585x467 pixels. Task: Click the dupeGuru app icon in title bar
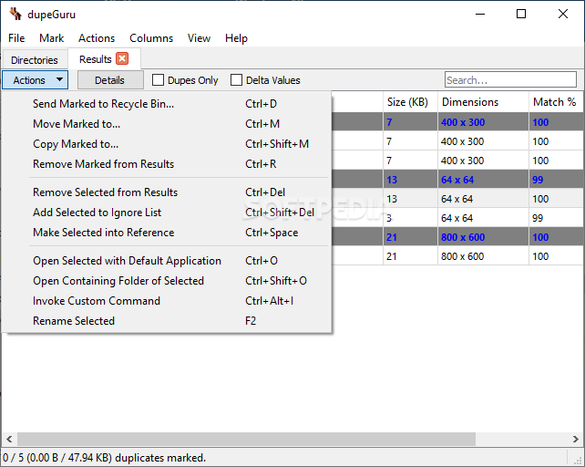pyautogui.click(x=15, y=14)
